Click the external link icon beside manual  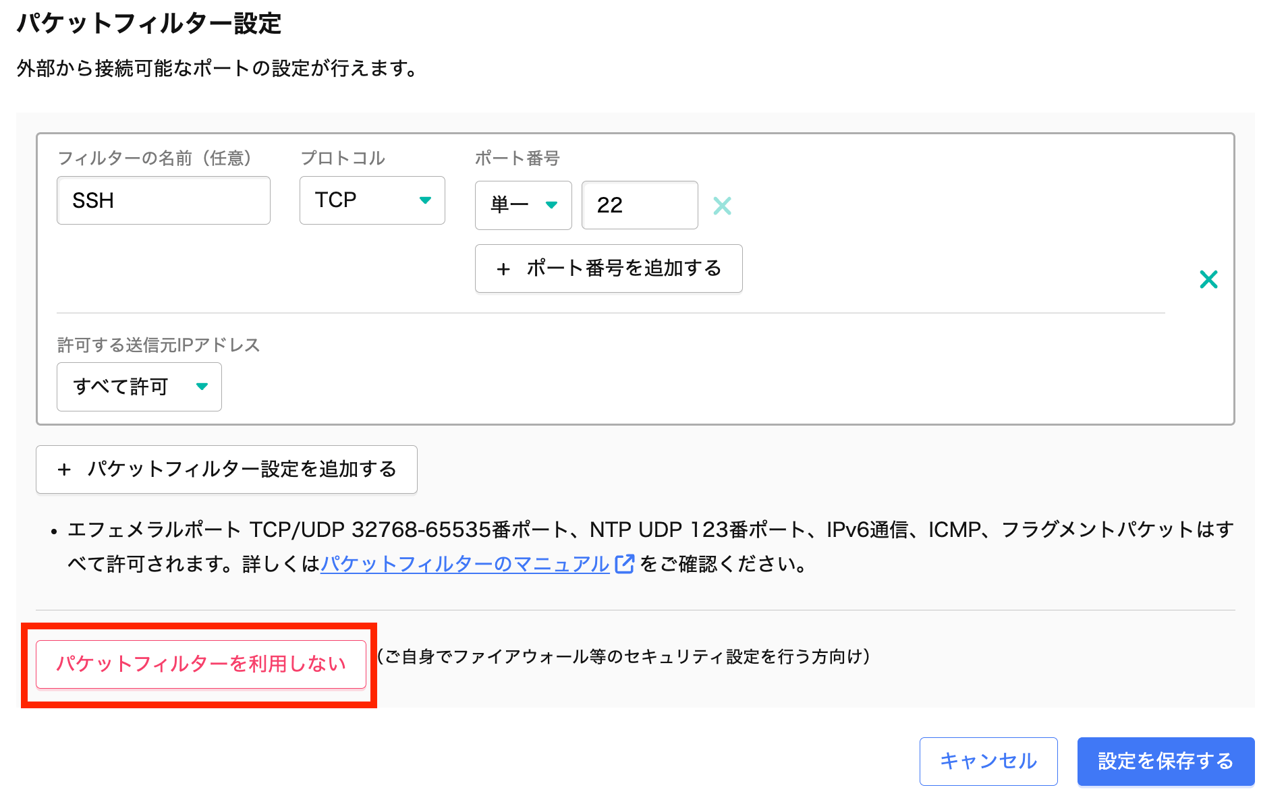pos(624,564)
